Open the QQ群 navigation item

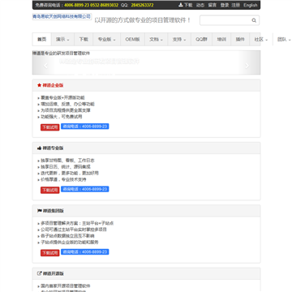pyautogui.click(x=201, y=40)
